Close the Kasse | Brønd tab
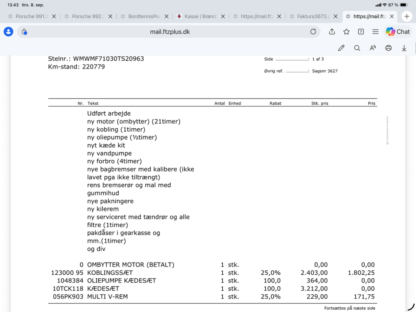 tap(223, 16)
